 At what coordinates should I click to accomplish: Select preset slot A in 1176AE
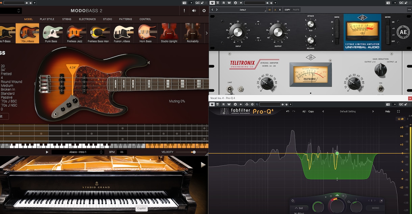pos(275,10)
